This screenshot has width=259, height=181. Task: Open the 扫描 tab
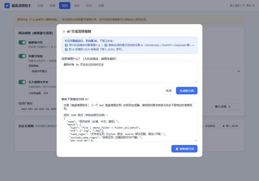tap(40, 5)
